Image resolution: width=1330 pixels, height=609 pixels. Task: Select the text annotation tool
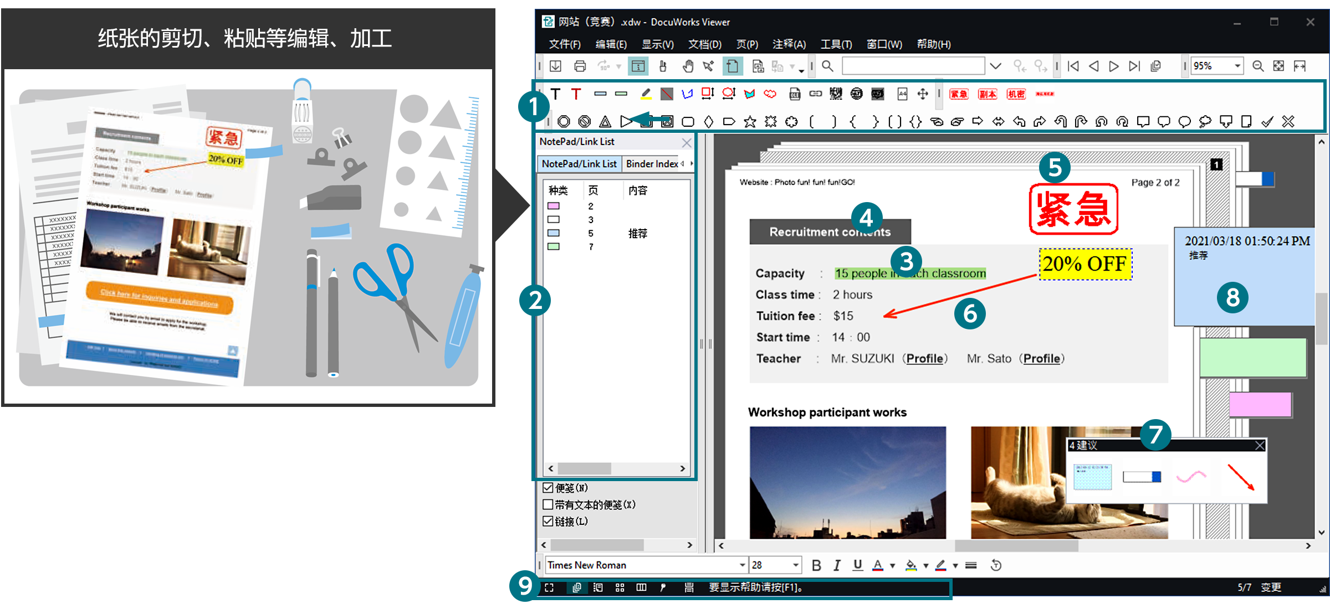point(555,94)
